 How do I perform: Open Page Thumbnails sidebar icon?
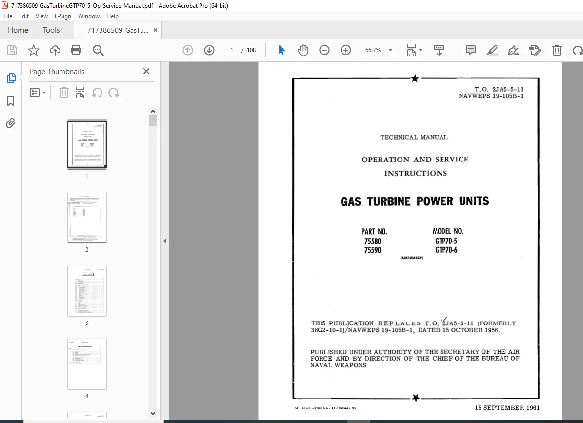click(11, 78)
